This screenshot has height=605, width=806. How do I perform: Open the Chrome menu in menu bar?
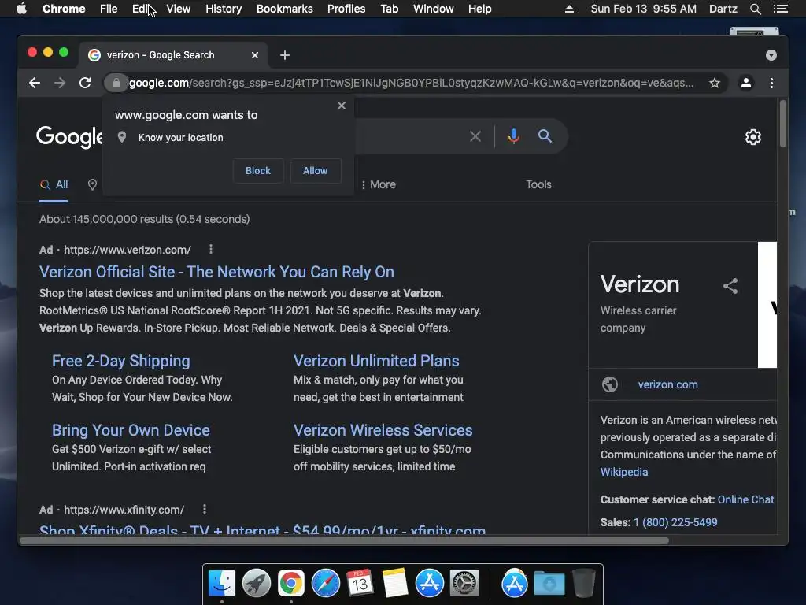click(x=64, y=9)
